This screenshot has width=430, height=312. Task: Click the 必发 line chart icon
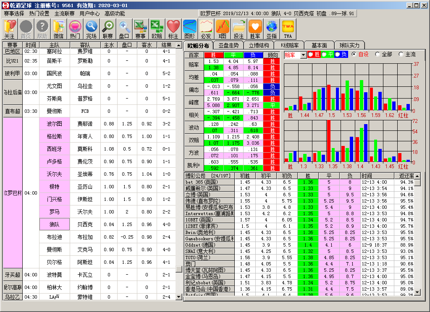click(206, 29)
